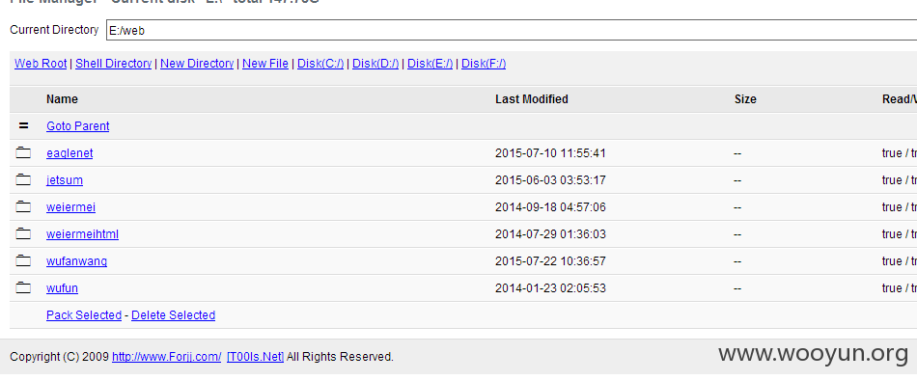
Task: Go to Shell Directory
Action: [x=114, y=64]
